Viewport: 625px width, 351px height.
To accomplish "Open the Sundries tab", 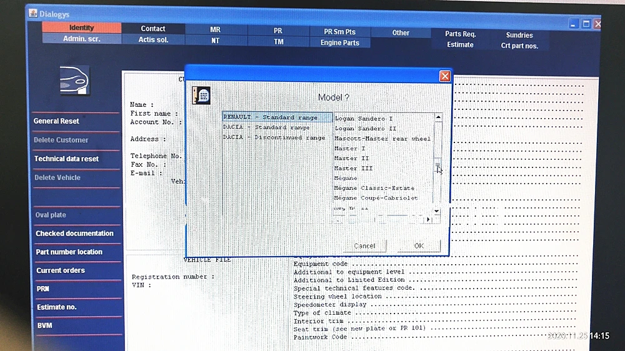I will tap(519, 35).
